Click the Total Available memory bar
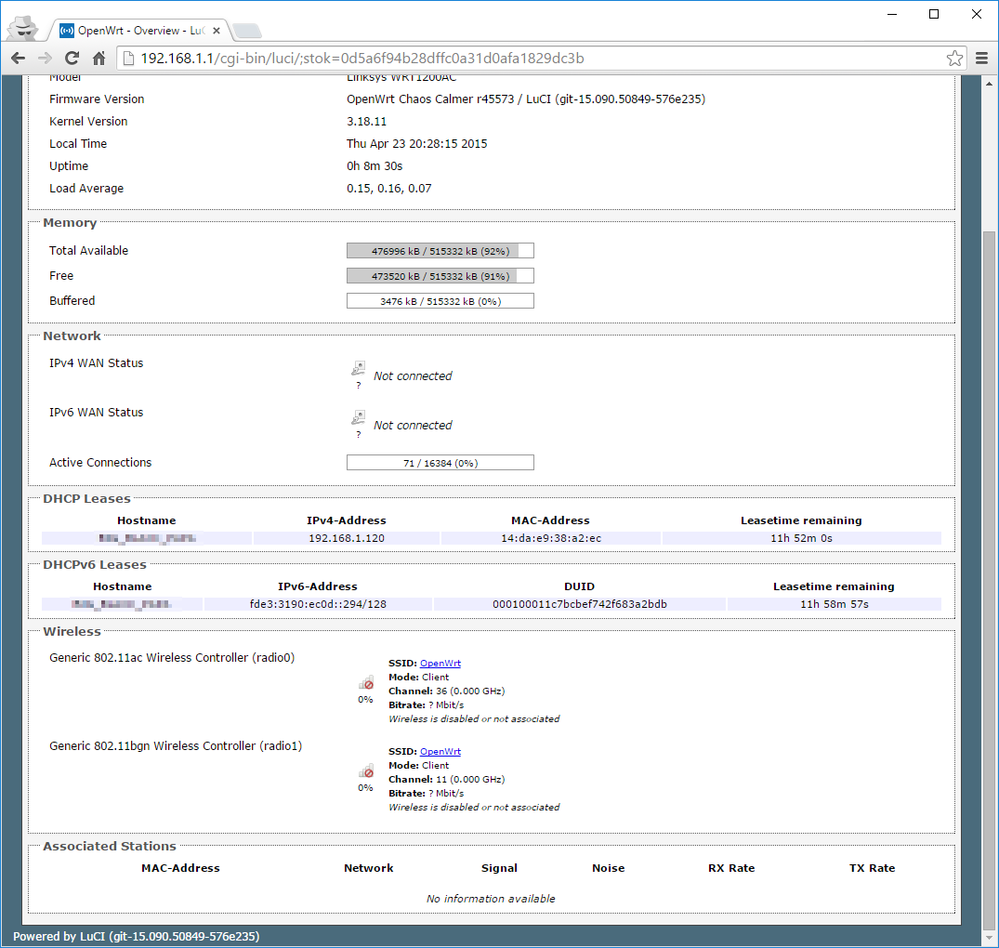 click(x=440, y=251)
